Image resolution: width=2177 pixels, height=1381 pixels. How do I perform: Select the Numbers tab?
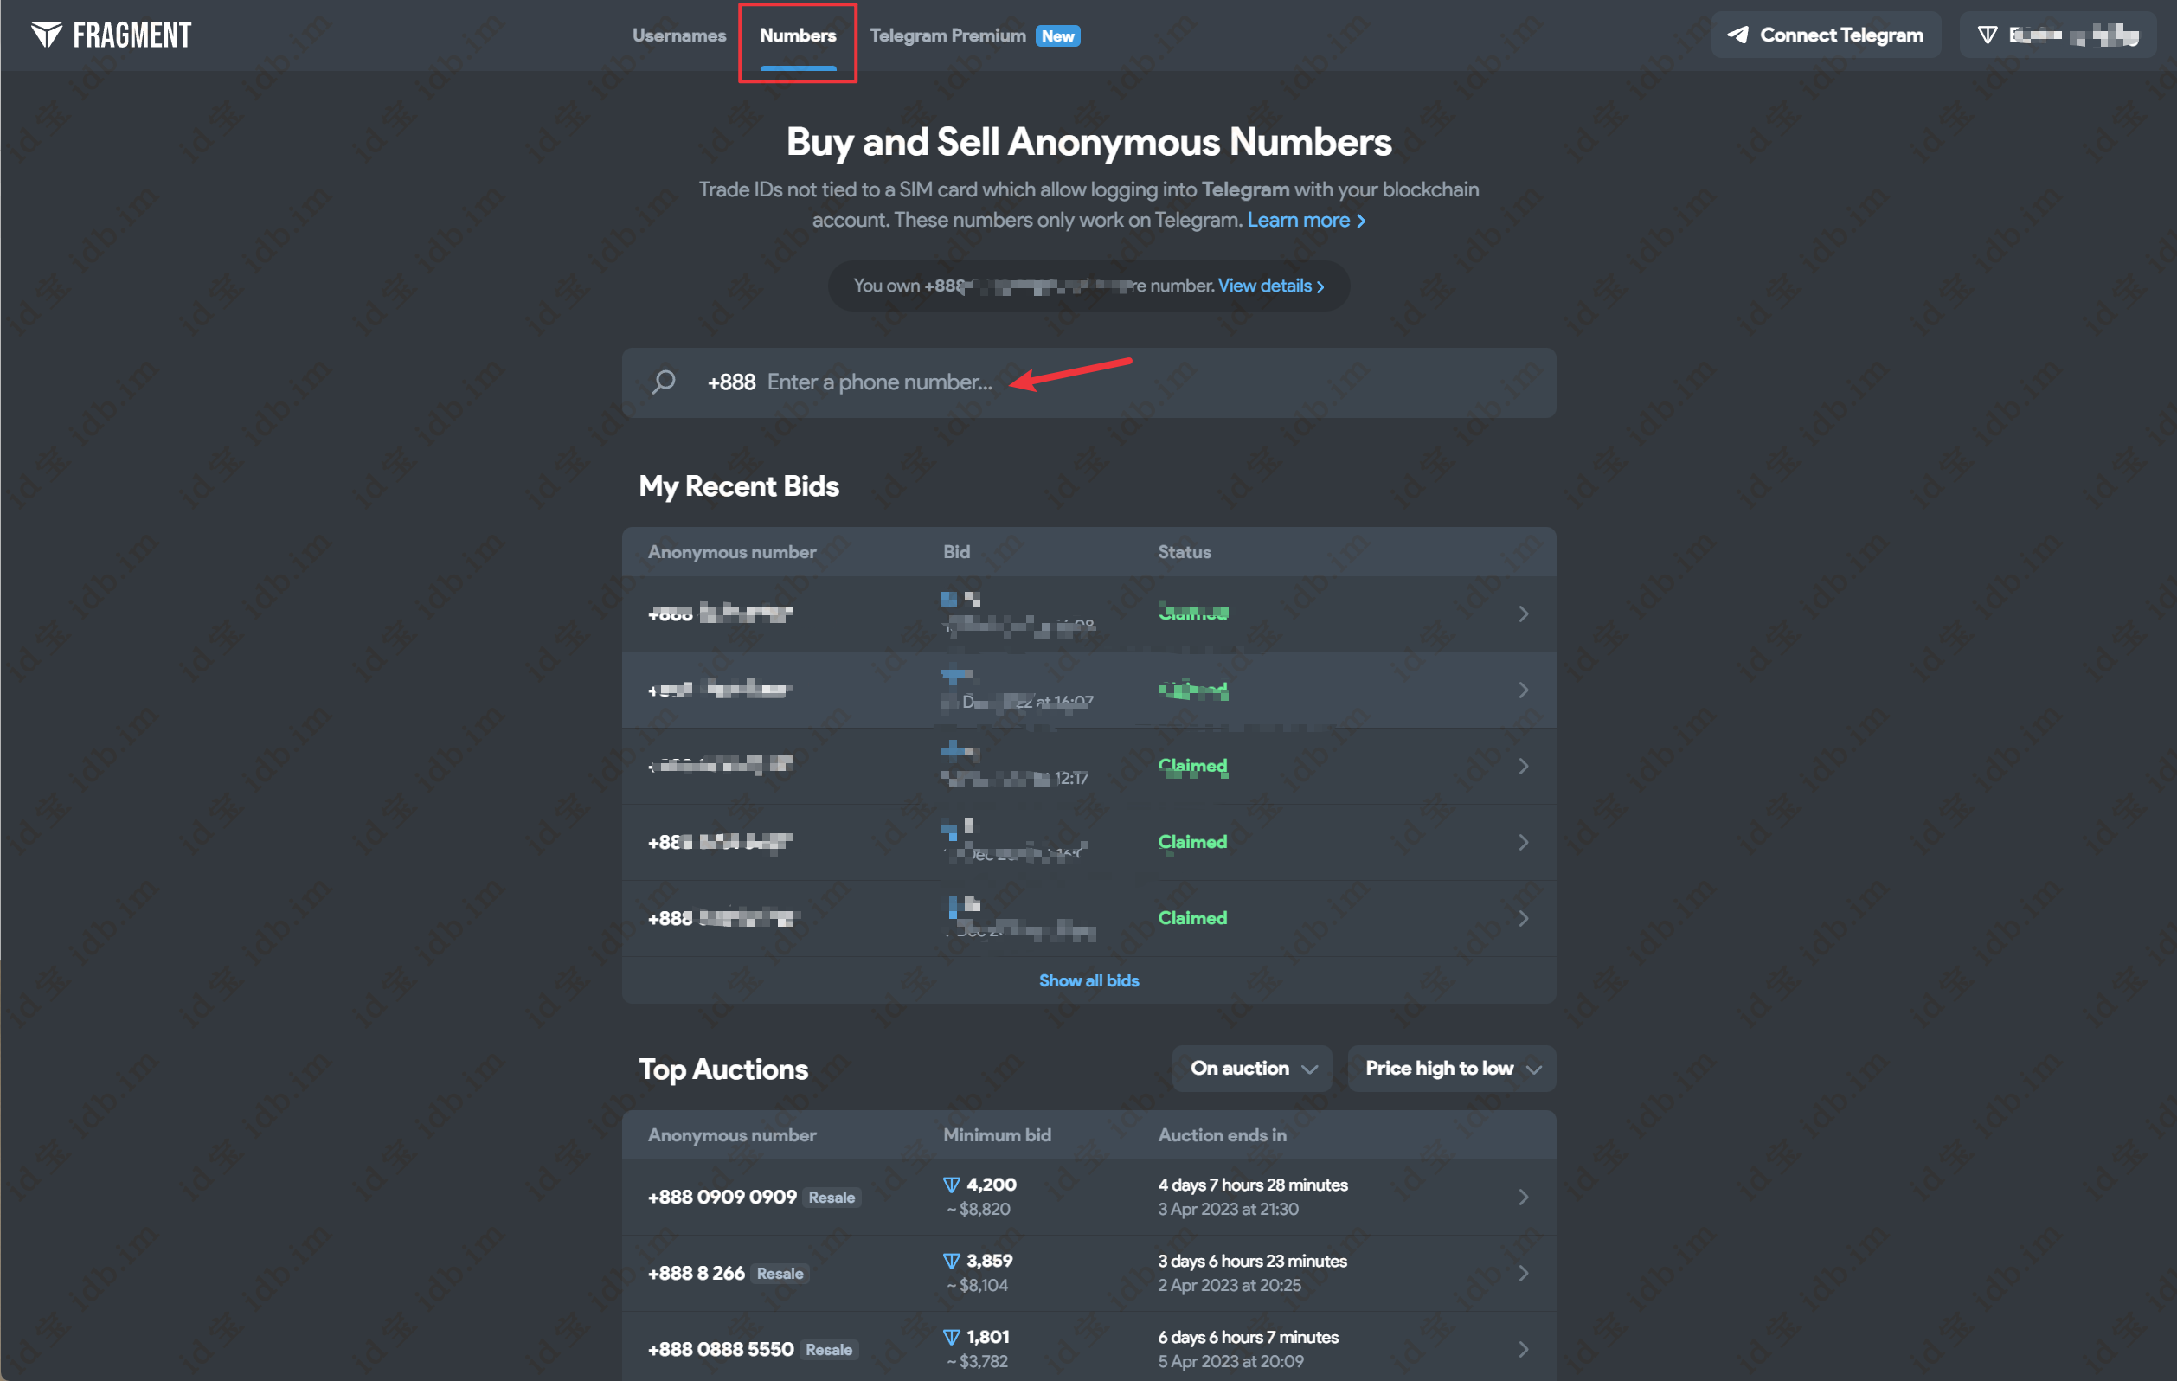point(798,35)
